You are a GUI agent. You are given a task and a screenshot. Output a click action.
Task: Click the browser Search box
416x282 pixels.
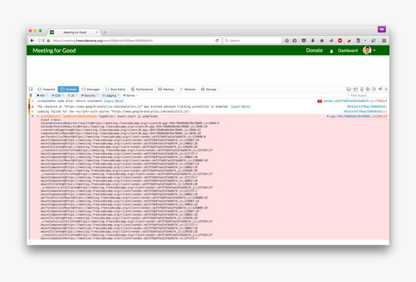[253, 41]
